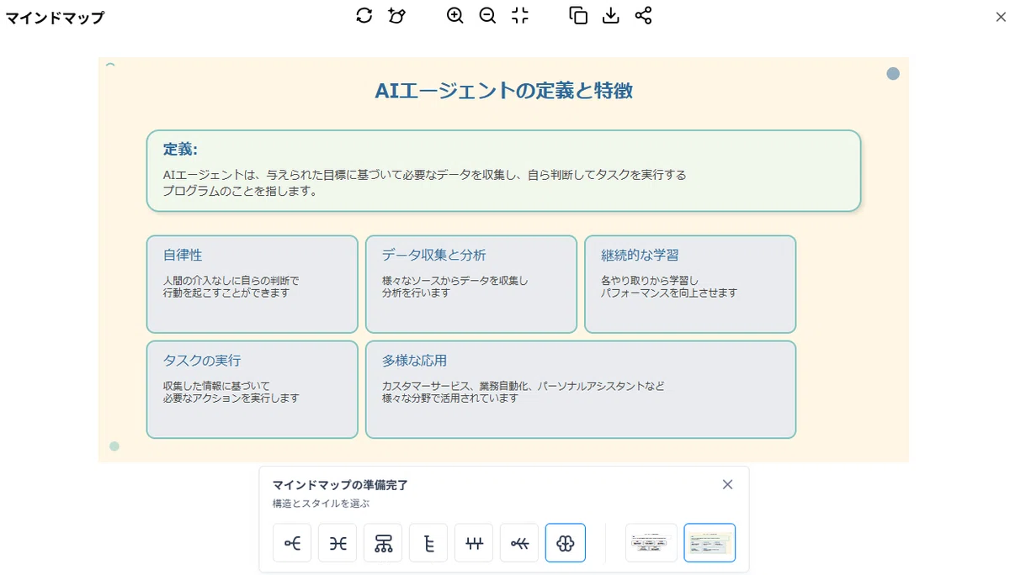Click the 多様な応用 card
Screen dimensions: 1010x575
(x=581, y=389)
